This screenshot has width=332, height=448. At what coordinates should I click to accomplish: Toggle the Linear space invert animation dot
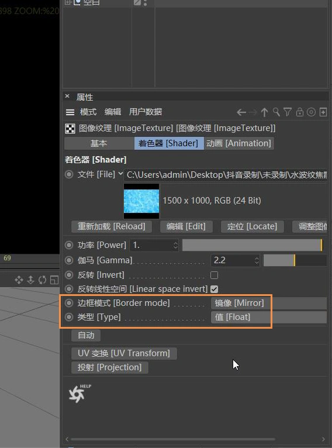[x=69, y=289]
